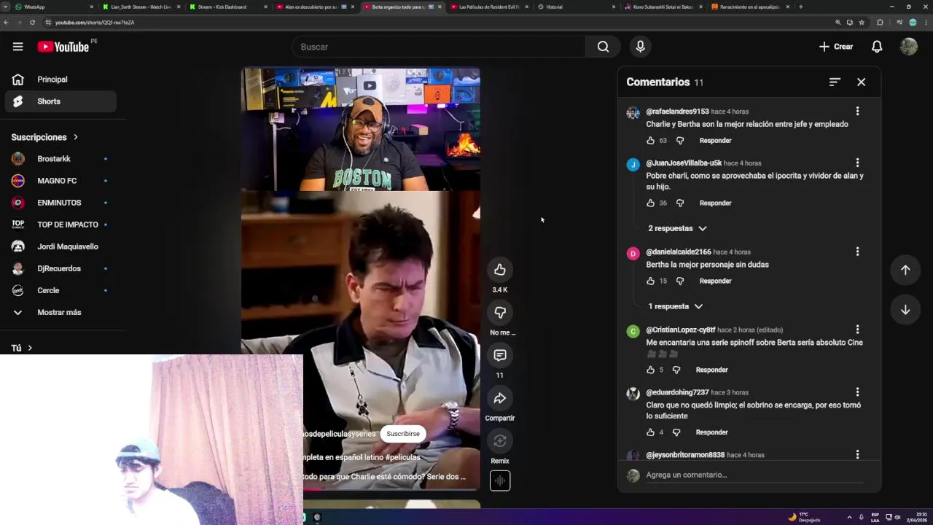
Task: Start voice search with microphone icon
Action: [x=640, y=47]
